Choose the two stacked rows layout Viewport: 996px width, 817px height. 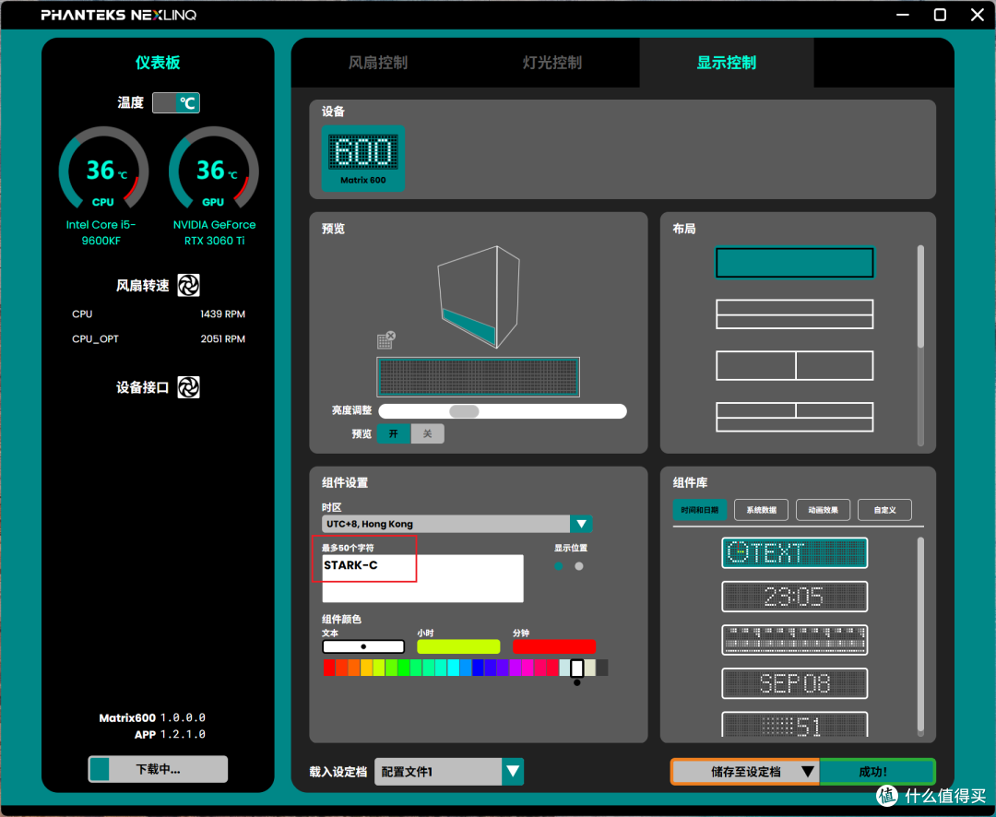coord(794,314)
